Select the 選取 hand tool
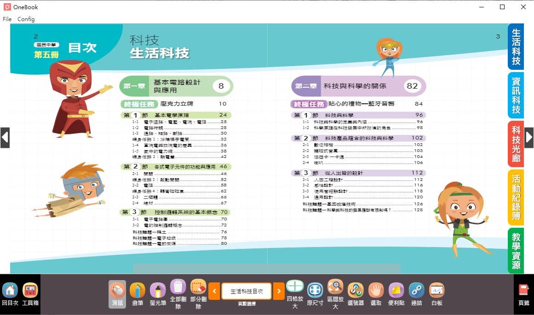Image resolution: width=534 pixels, height=315 pixels. coord(376,294)
